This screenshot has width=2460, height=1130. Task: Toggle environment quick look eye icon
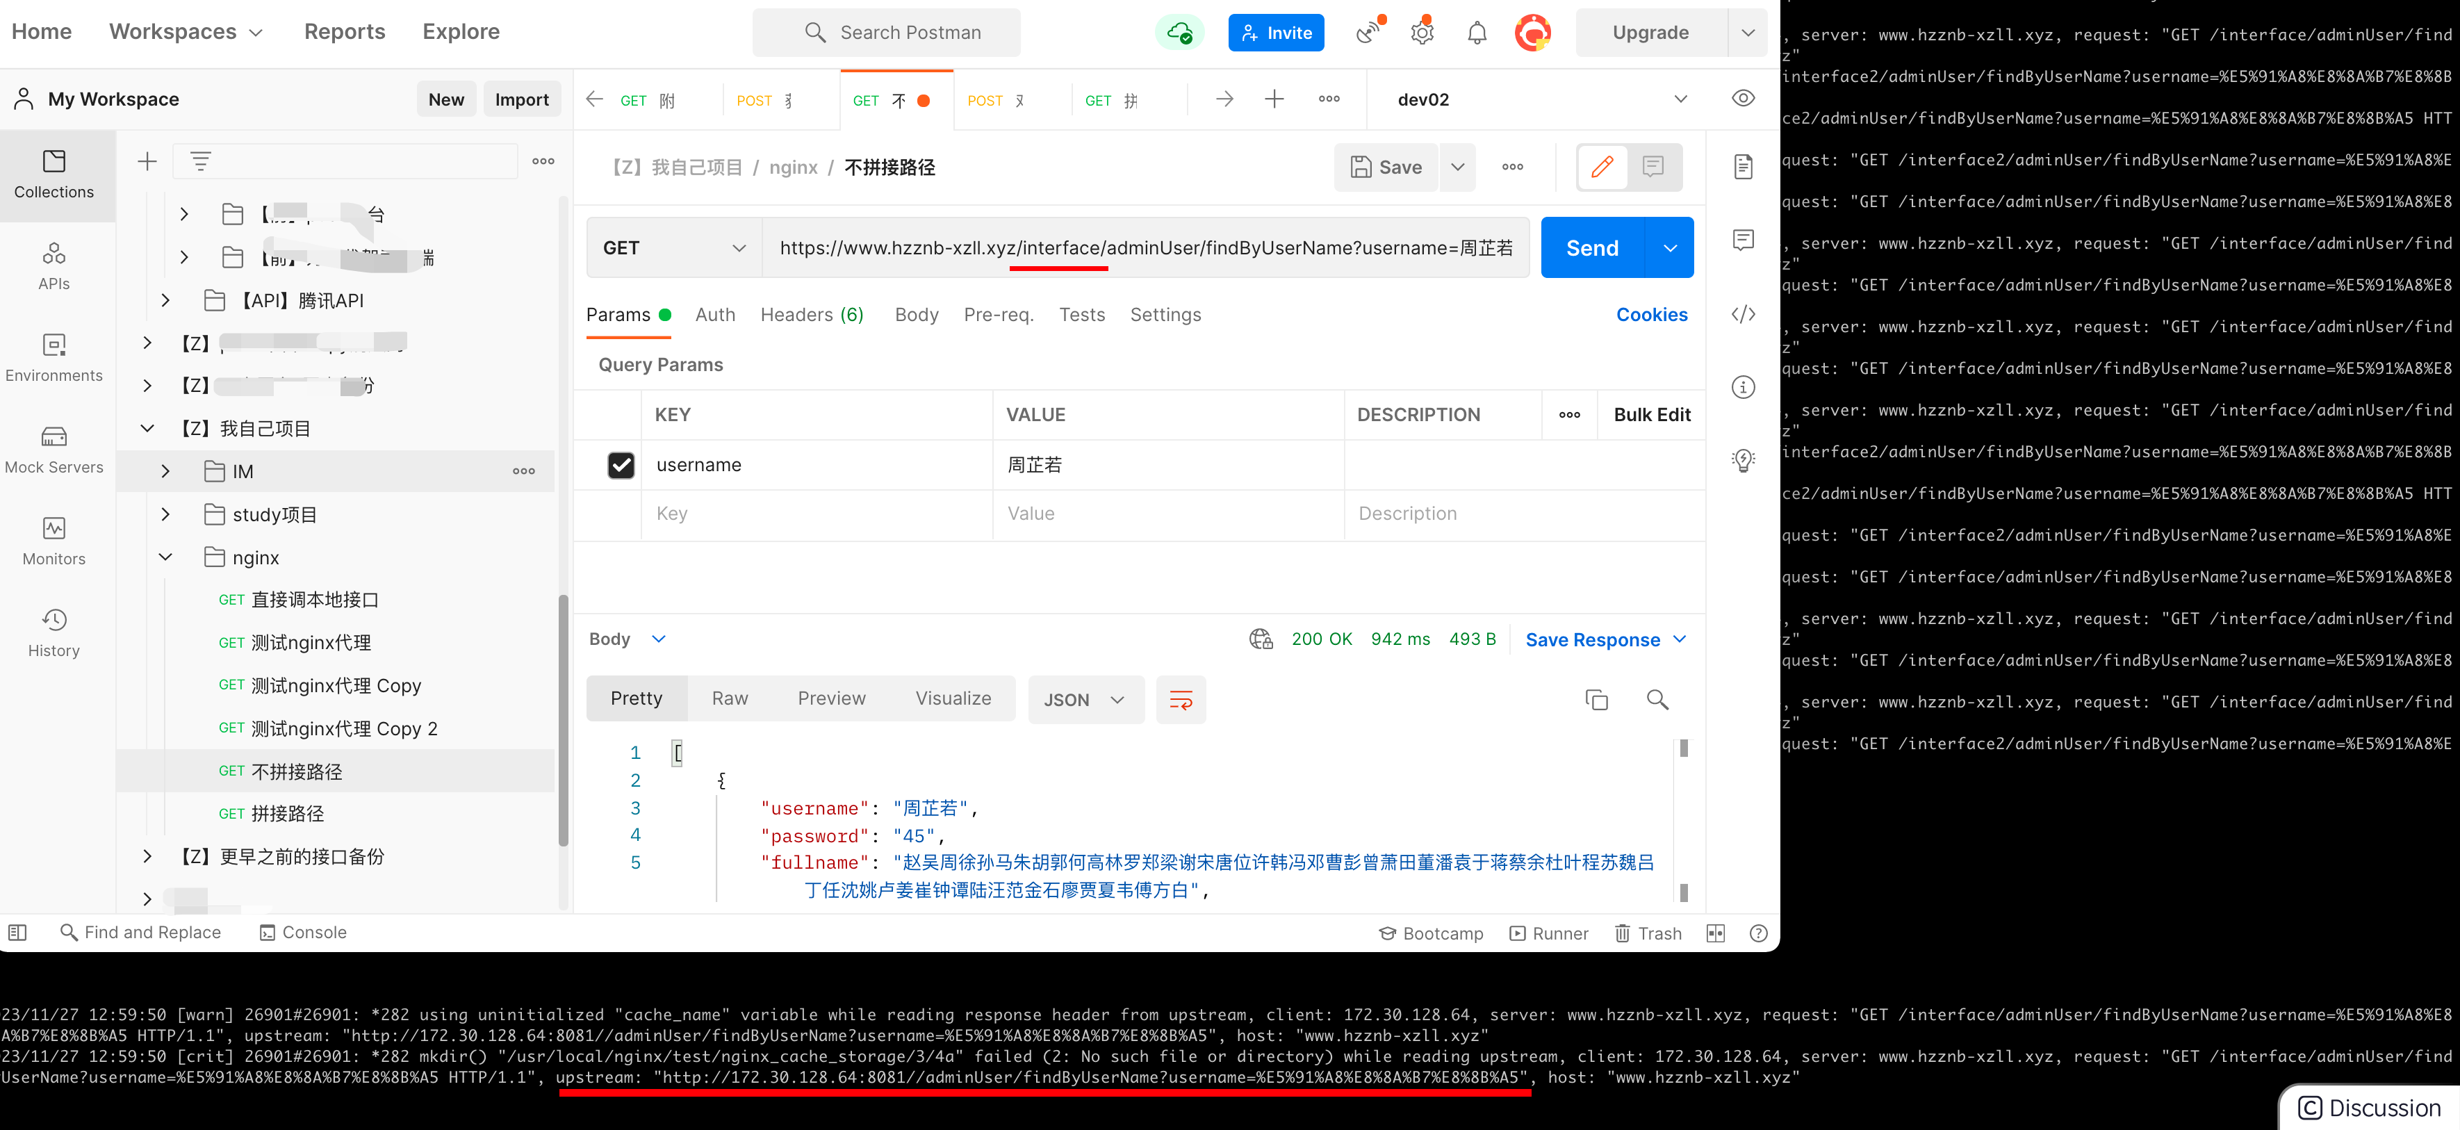[1743, 99]
